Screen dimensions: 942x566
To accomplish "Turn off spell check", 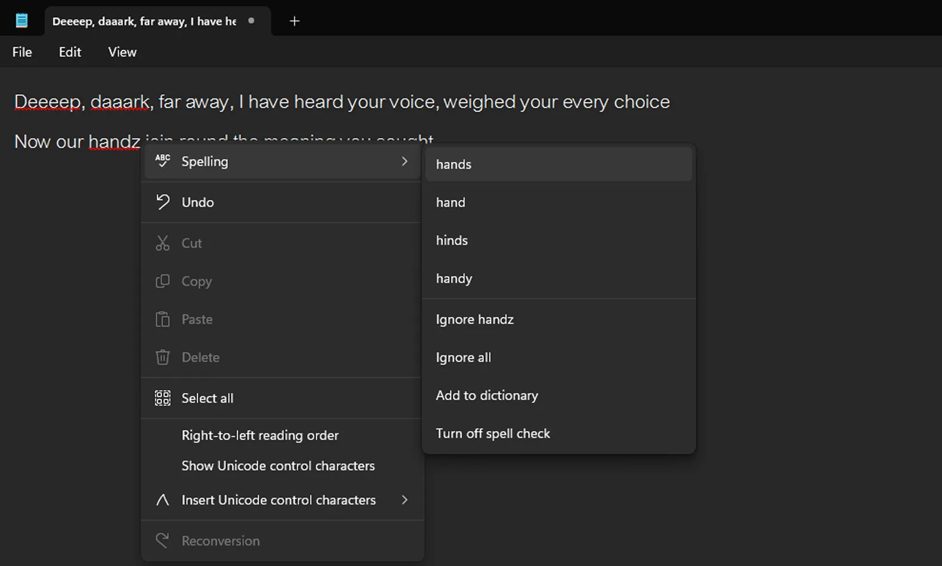I will 493,434.
